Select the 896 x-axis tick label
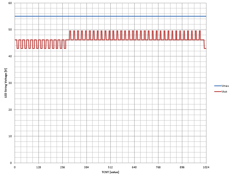The image size is (232, 178). tap(182, 167)
